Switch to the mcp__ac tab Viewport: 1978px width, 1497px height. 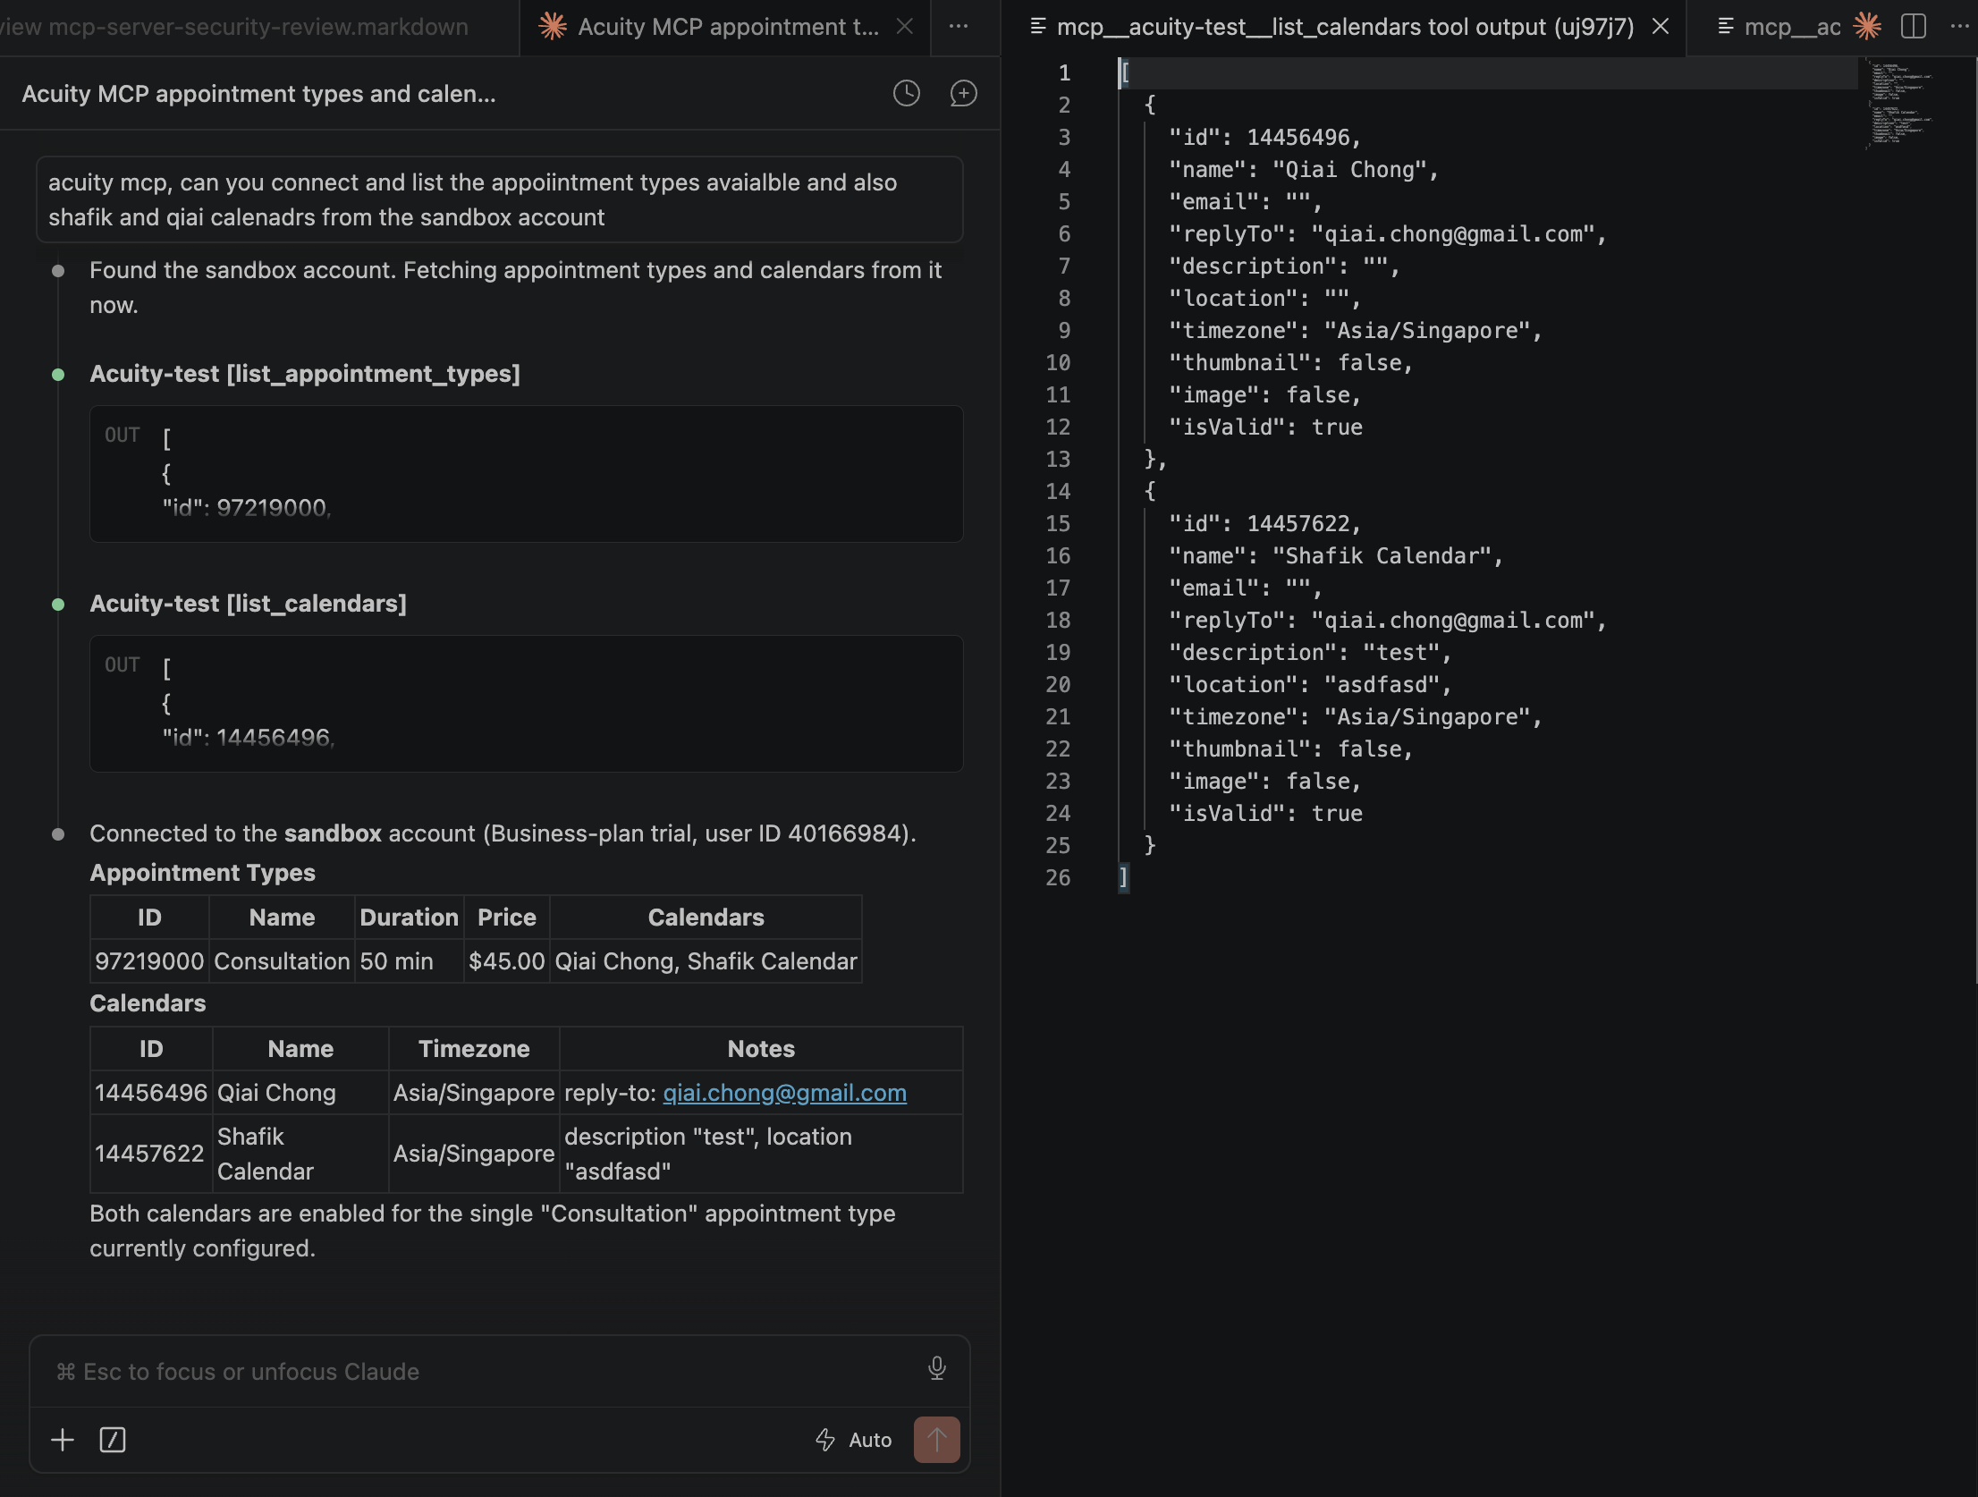point(1778,27)
